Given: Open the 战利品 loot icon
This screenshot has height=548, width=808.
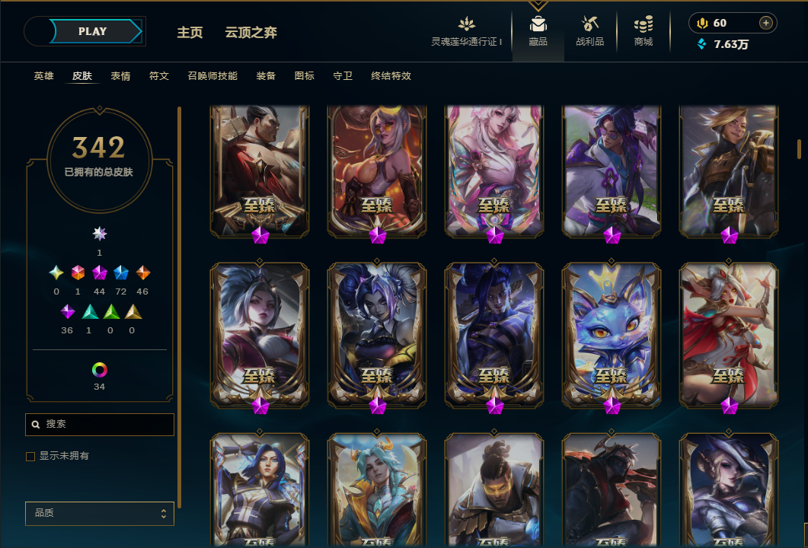Looking at the screenshot, I should point(590,24).
